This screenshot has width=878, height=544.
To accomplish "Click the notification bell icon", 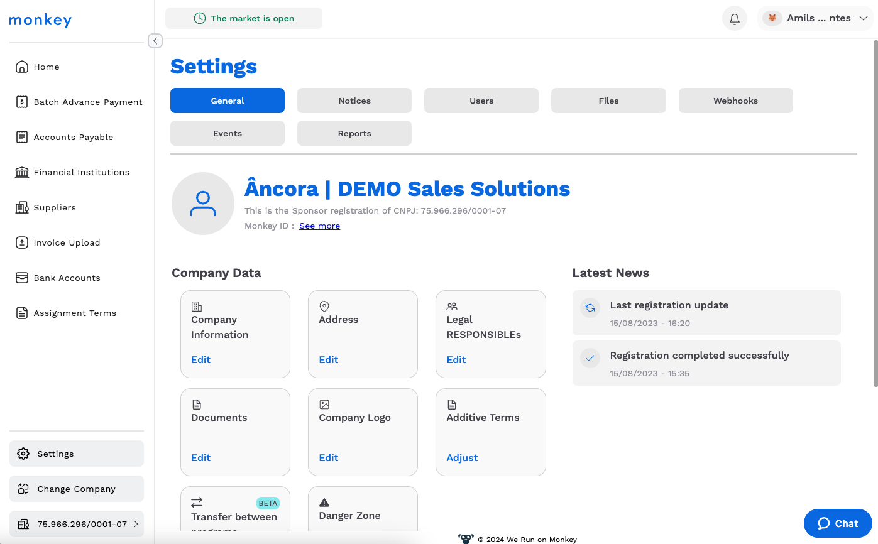I will (x=734, y=19).
